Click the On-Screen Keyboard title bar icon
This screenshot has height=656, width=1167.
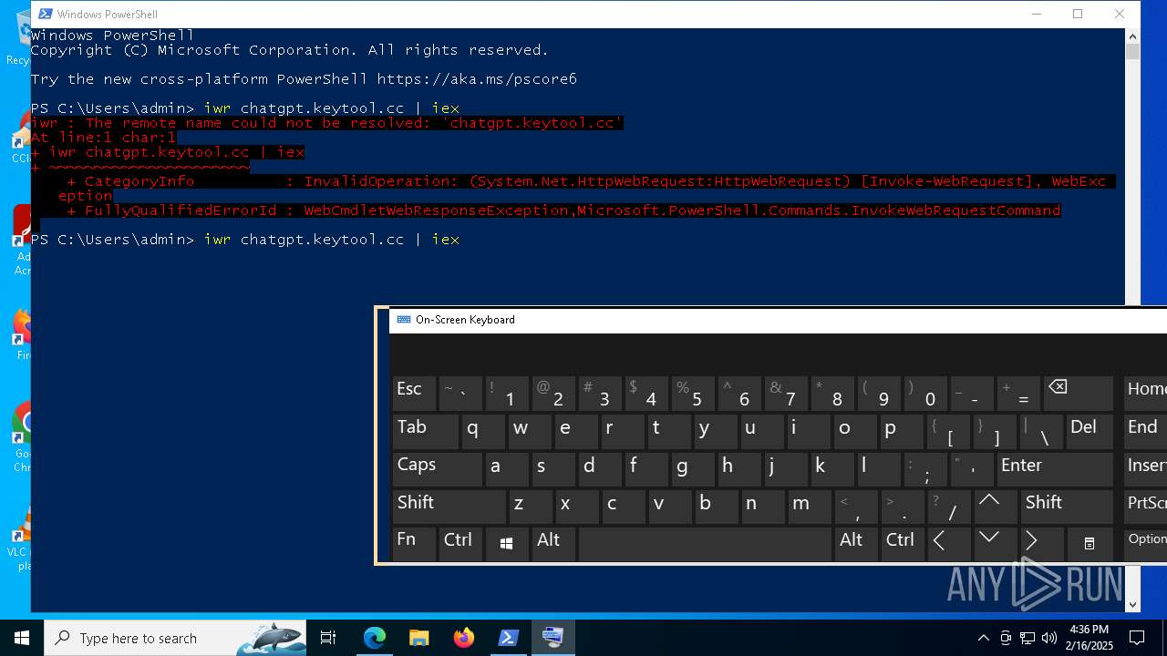(x=404, y=320)
